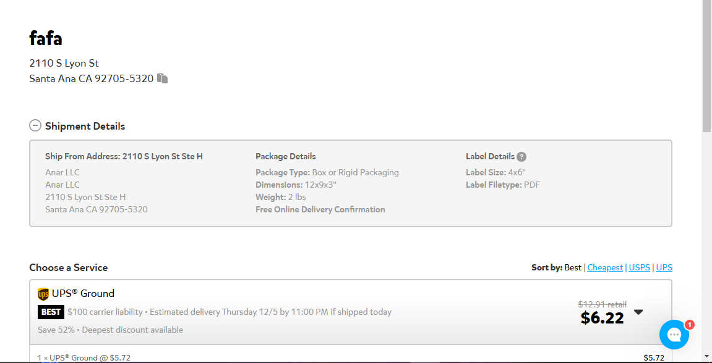
Task: Select the UPS Ground service title
Action: (x=83, y=294)
